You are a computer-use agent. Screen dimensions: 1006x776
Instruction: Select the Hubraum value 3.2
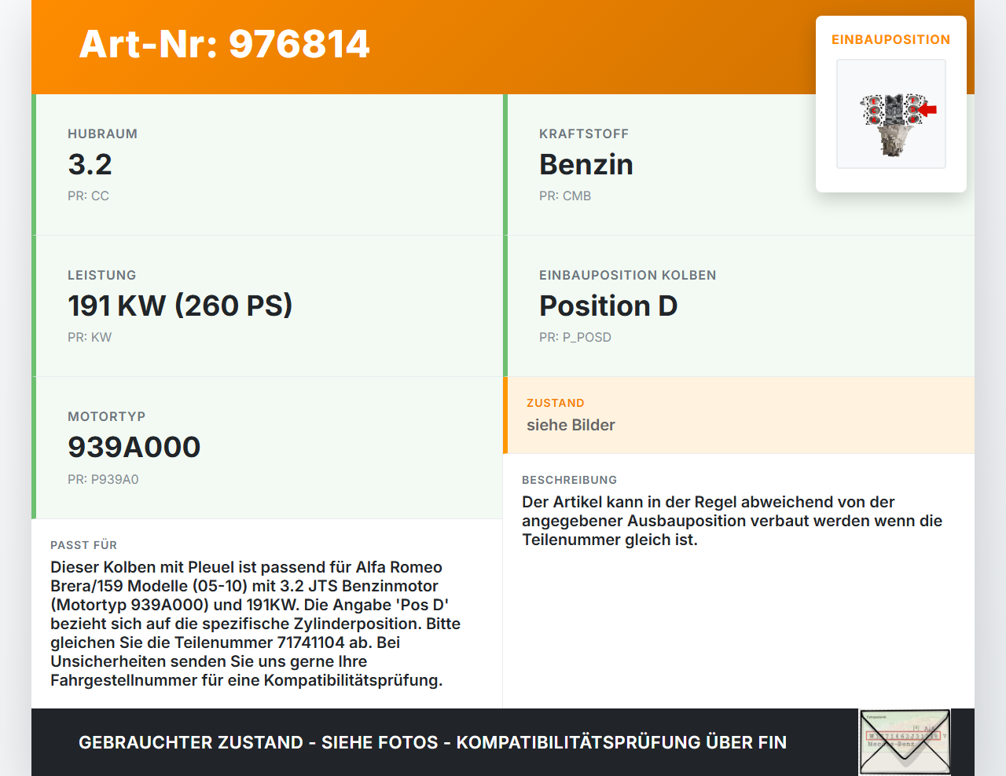[x=90, y=165]
